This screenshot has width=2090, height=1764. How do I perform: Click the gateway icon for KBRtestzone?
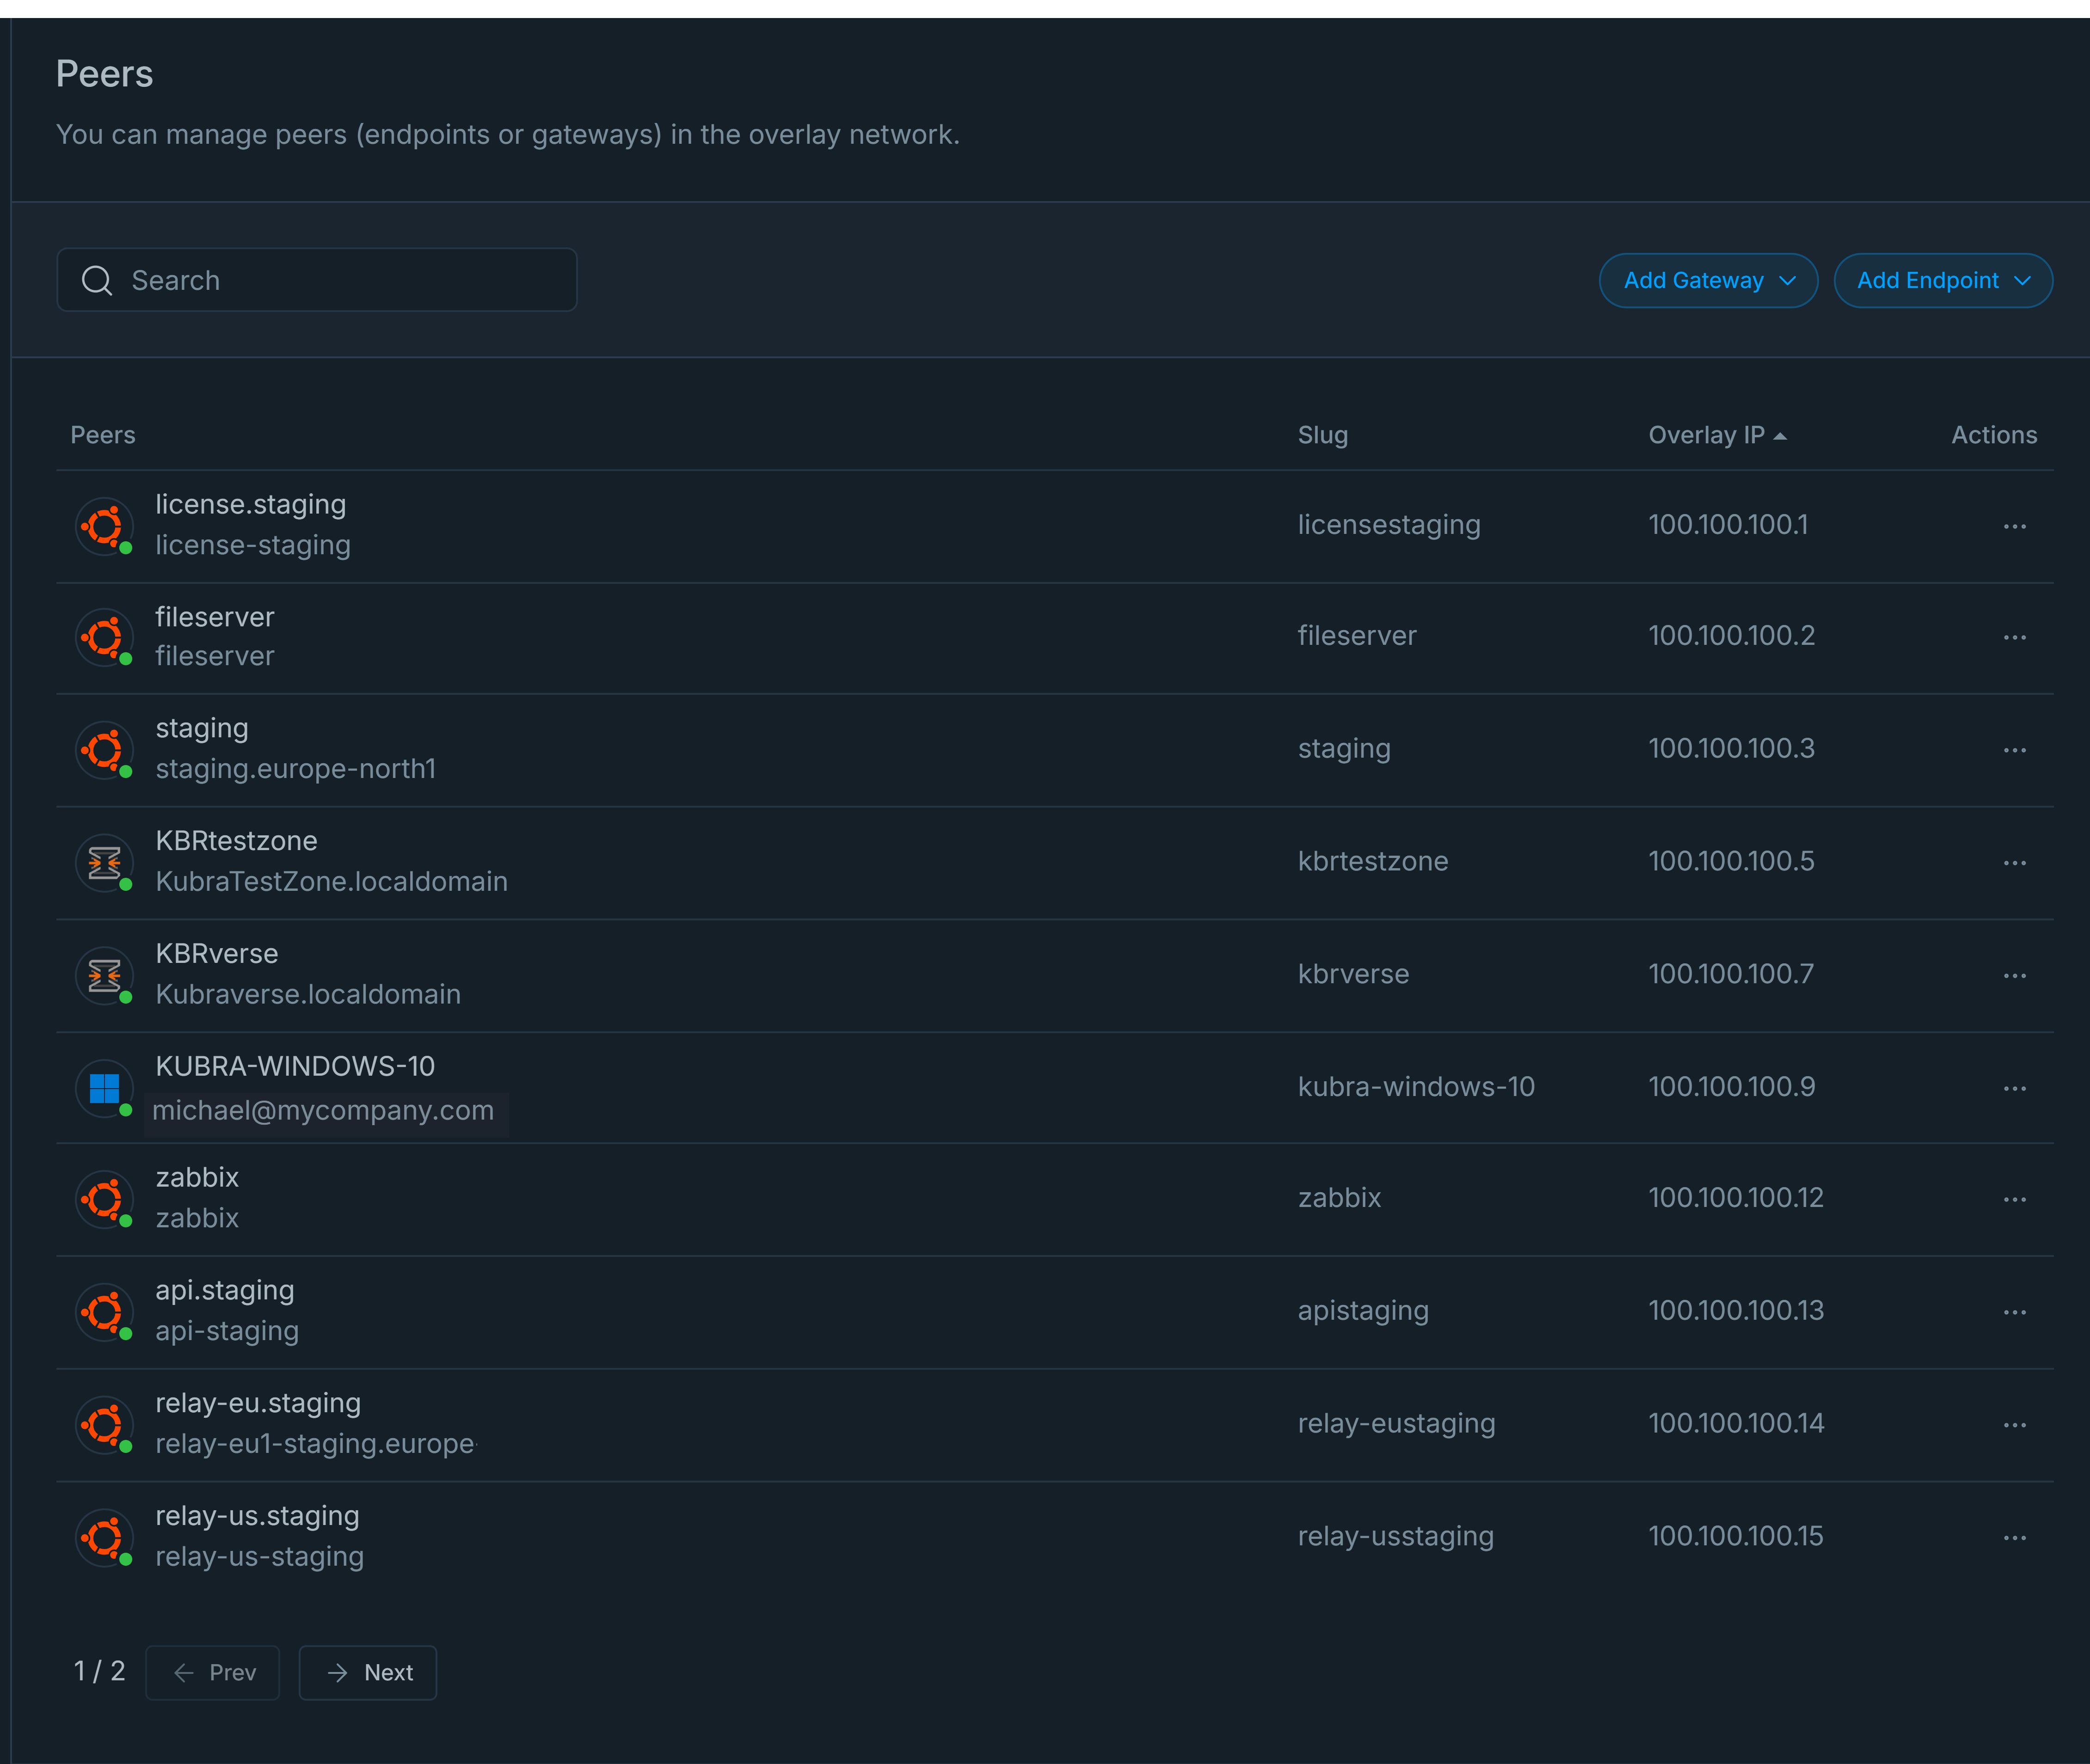(x=105, y=862)
